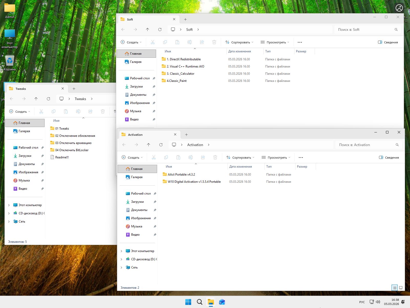This screenshot has width=410, height=308.
Task: Click the refresh icon in Soft window
Action: click(160, 30)
